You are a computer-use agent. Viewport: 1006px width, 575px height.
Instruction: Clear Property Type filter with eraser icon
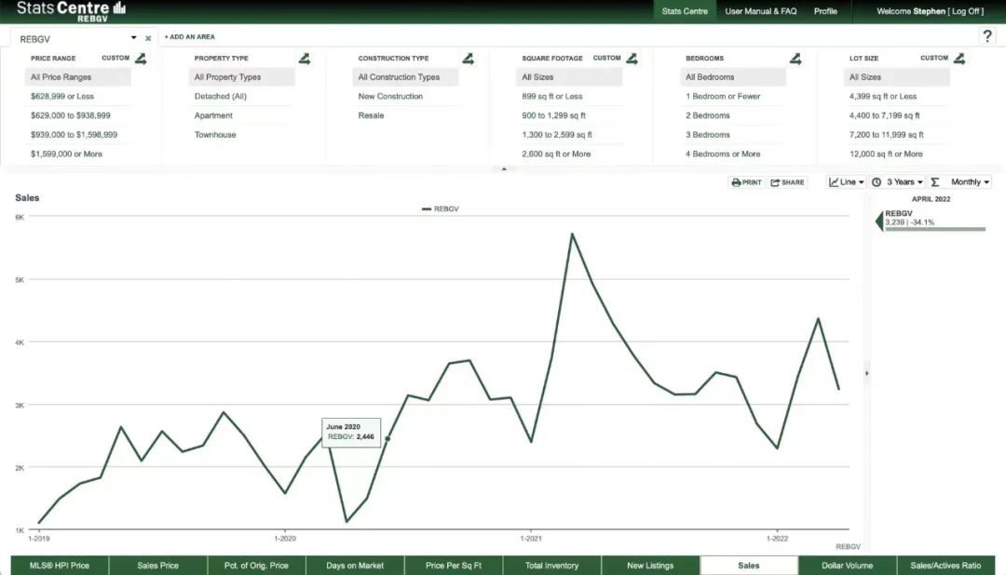click(x=304, y=59)
